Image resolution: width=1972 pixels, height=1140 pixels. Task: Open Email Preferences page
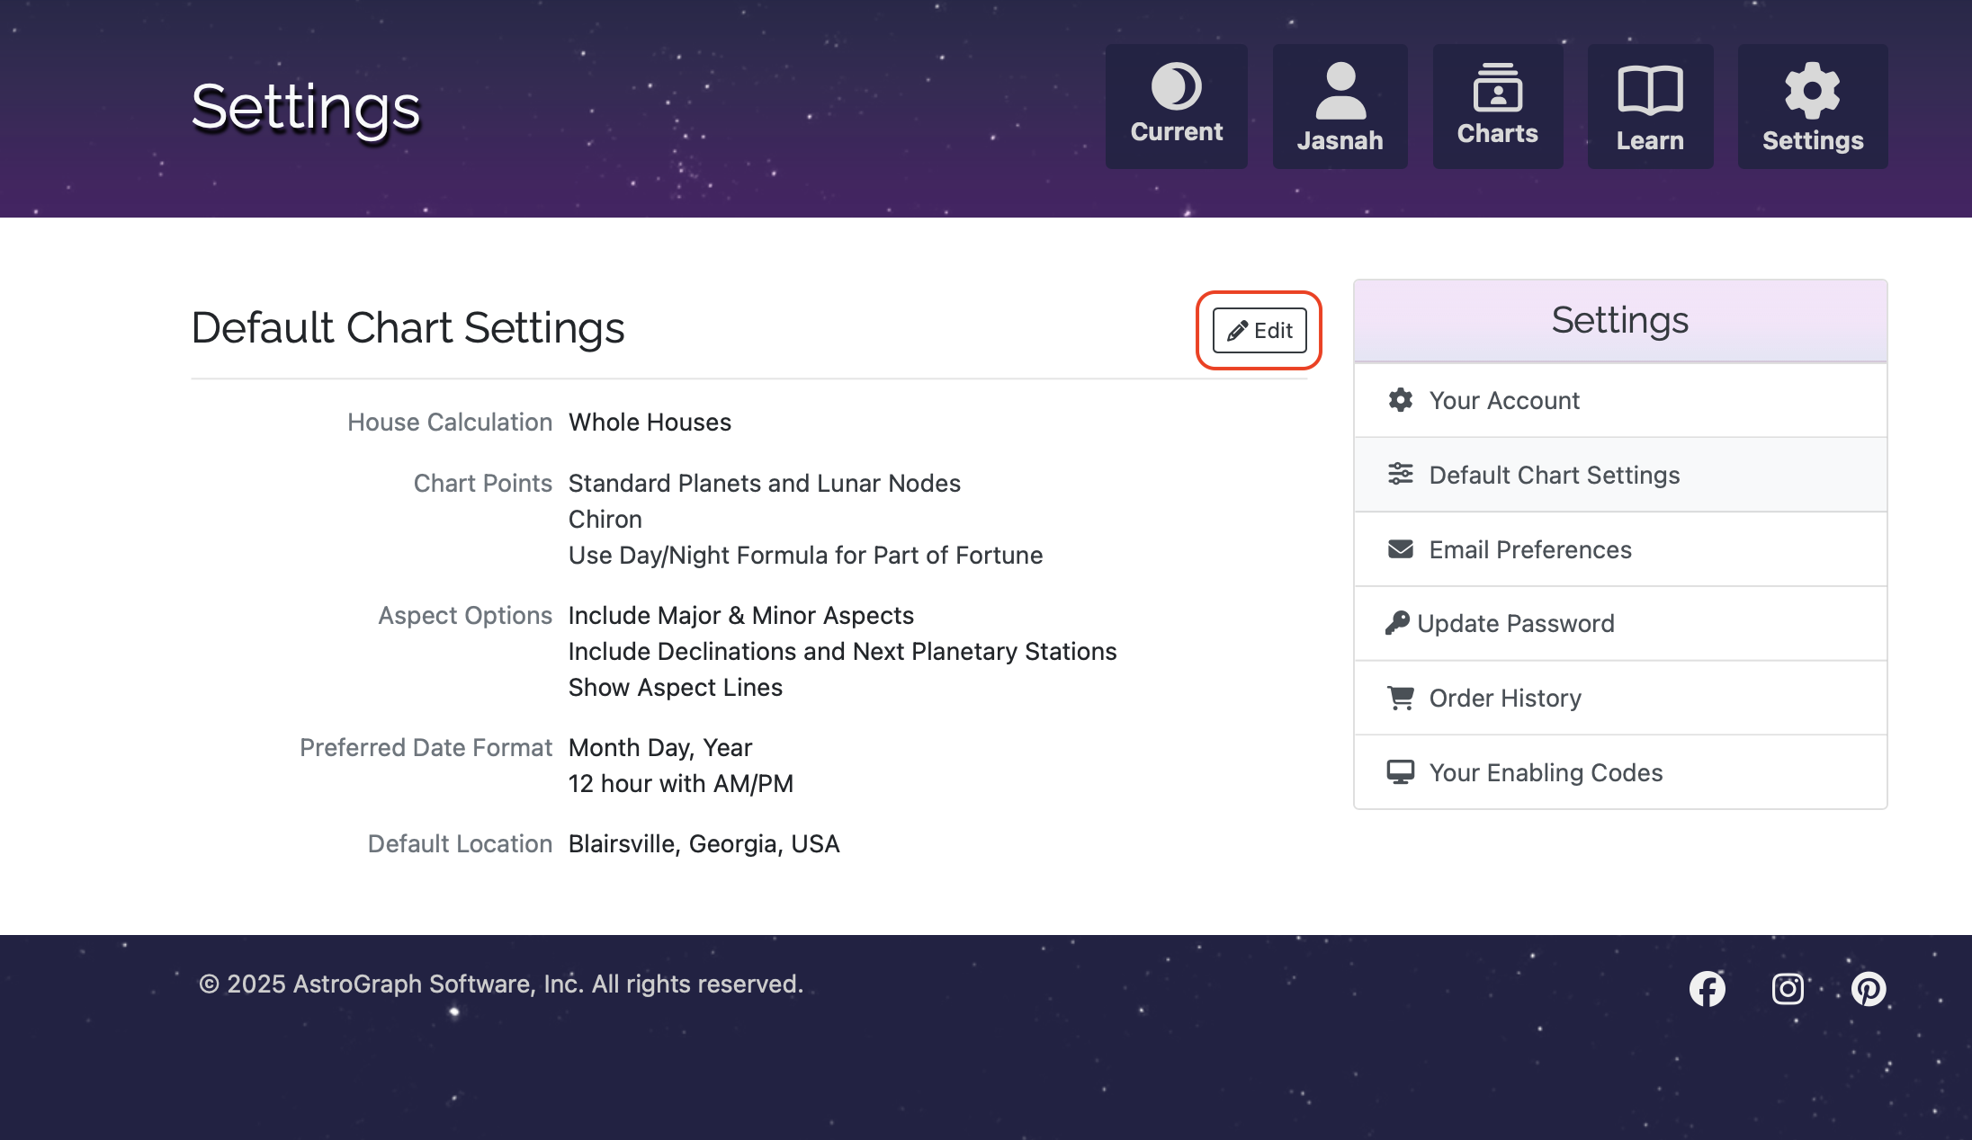pos(1530,549)
